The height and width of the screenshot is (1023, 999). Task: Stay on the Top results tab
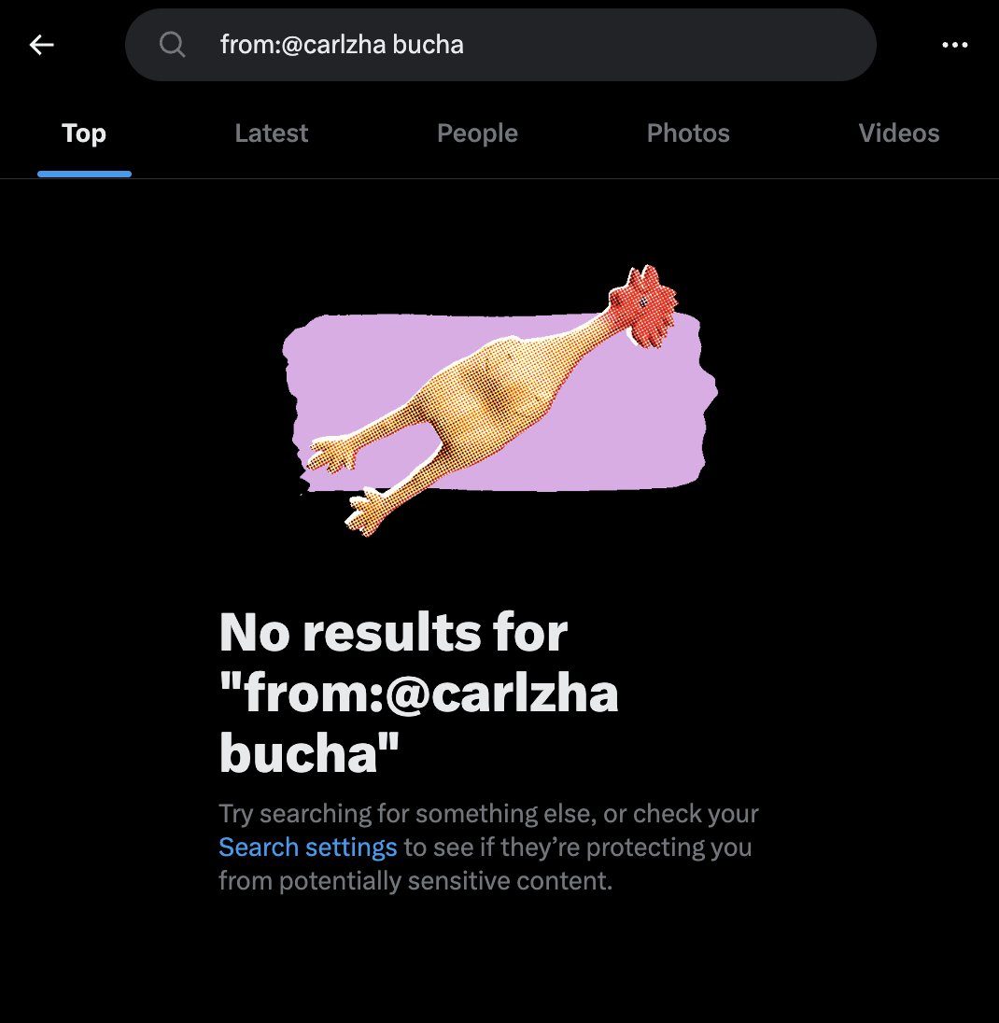(83, 133)
